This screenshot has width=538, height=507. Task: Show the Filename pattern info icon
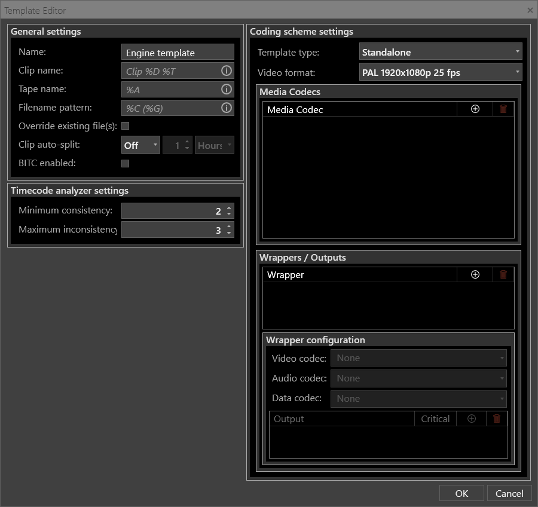[226, 108]
